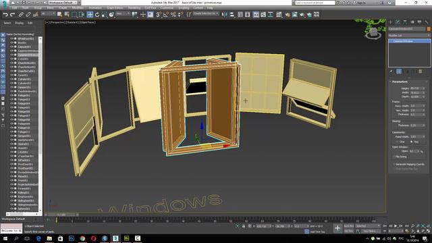Open the Render Setup dialog
Image resolution: width=432 pixels, height=243 pixels.
[x=288, y=15]
